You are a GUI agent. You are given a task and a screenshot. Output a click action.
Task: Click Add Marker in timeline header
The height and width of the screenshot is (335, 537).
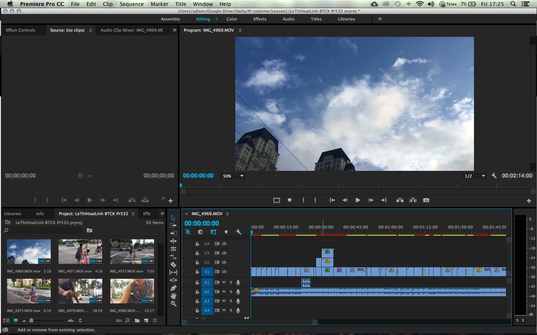(226, 232)
